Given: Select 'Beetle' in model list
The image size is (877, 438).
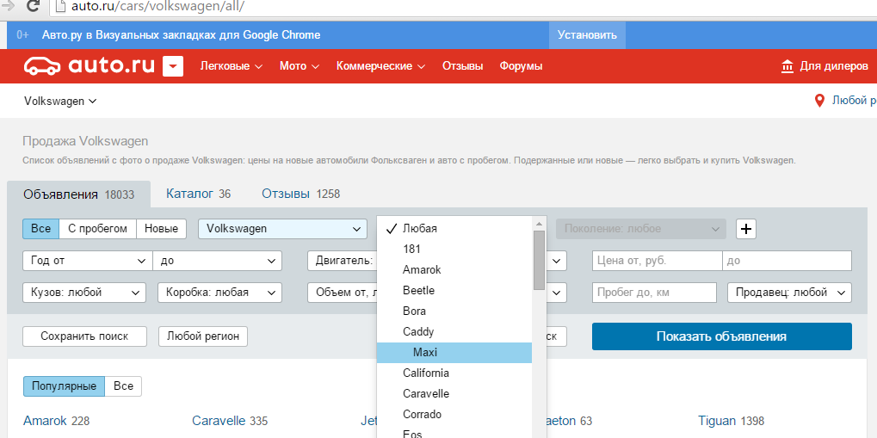Looking at the screenshot, I should pos(454,290).
